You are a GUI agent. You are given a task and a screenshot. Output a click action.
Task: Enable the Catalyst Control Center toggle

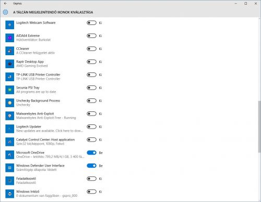pos(91,140)
